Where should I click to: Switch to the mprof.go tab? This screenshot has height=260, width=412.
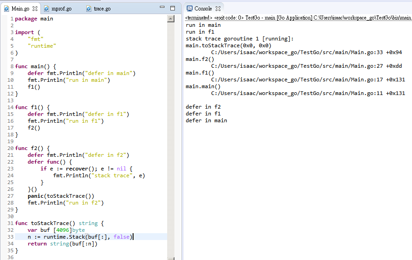click(x=61, y=9)
